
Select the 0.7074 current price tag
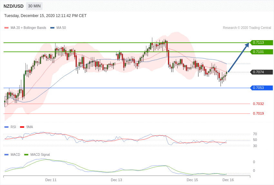click(261, 72)
